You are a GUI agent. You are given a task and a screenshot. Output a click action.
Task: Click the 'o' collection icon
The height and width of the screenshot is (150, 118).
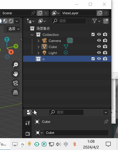(x=38, y=59)
